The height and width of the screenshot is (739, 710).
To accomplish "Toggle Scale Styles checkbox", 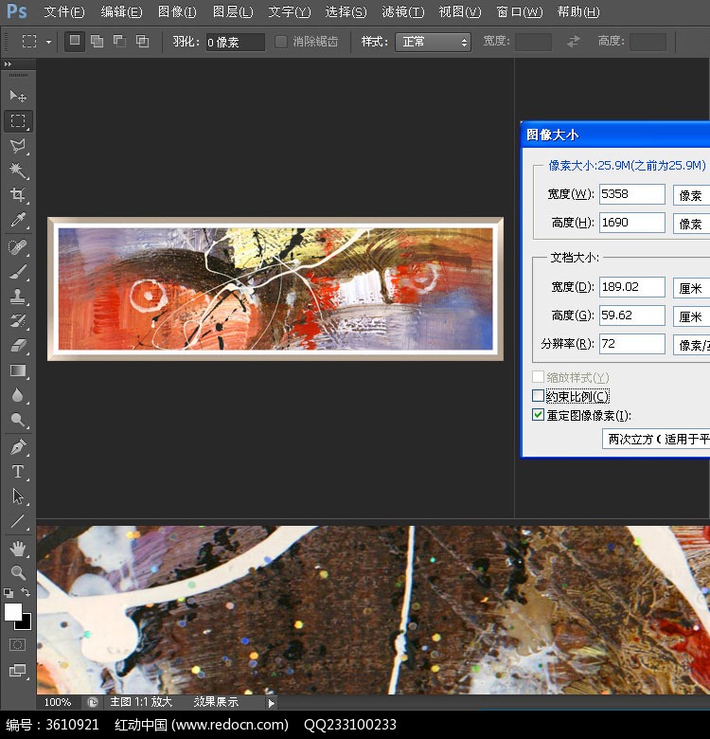I will click(x=538, y=376).
